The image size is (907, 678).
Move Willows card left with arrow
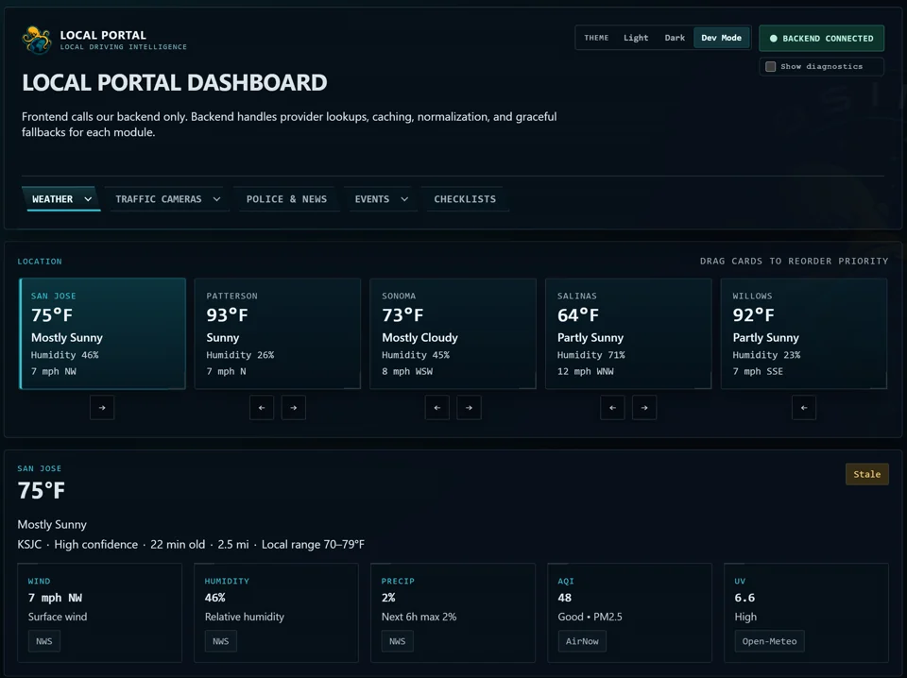(804, 408)
